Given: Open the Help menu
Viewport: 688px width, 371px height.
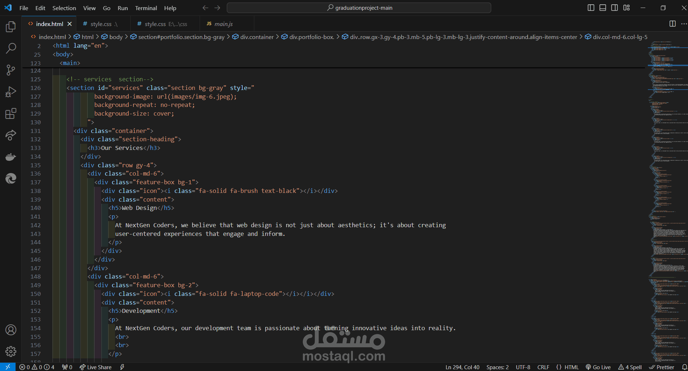Looking at the screenshot, I should pos(170,8).
